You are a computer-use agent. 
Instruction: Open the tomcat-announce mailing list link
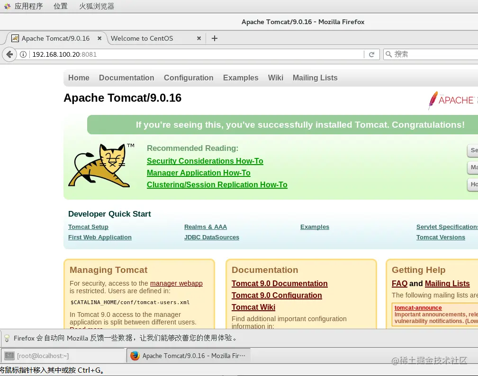tap(418, 308)
